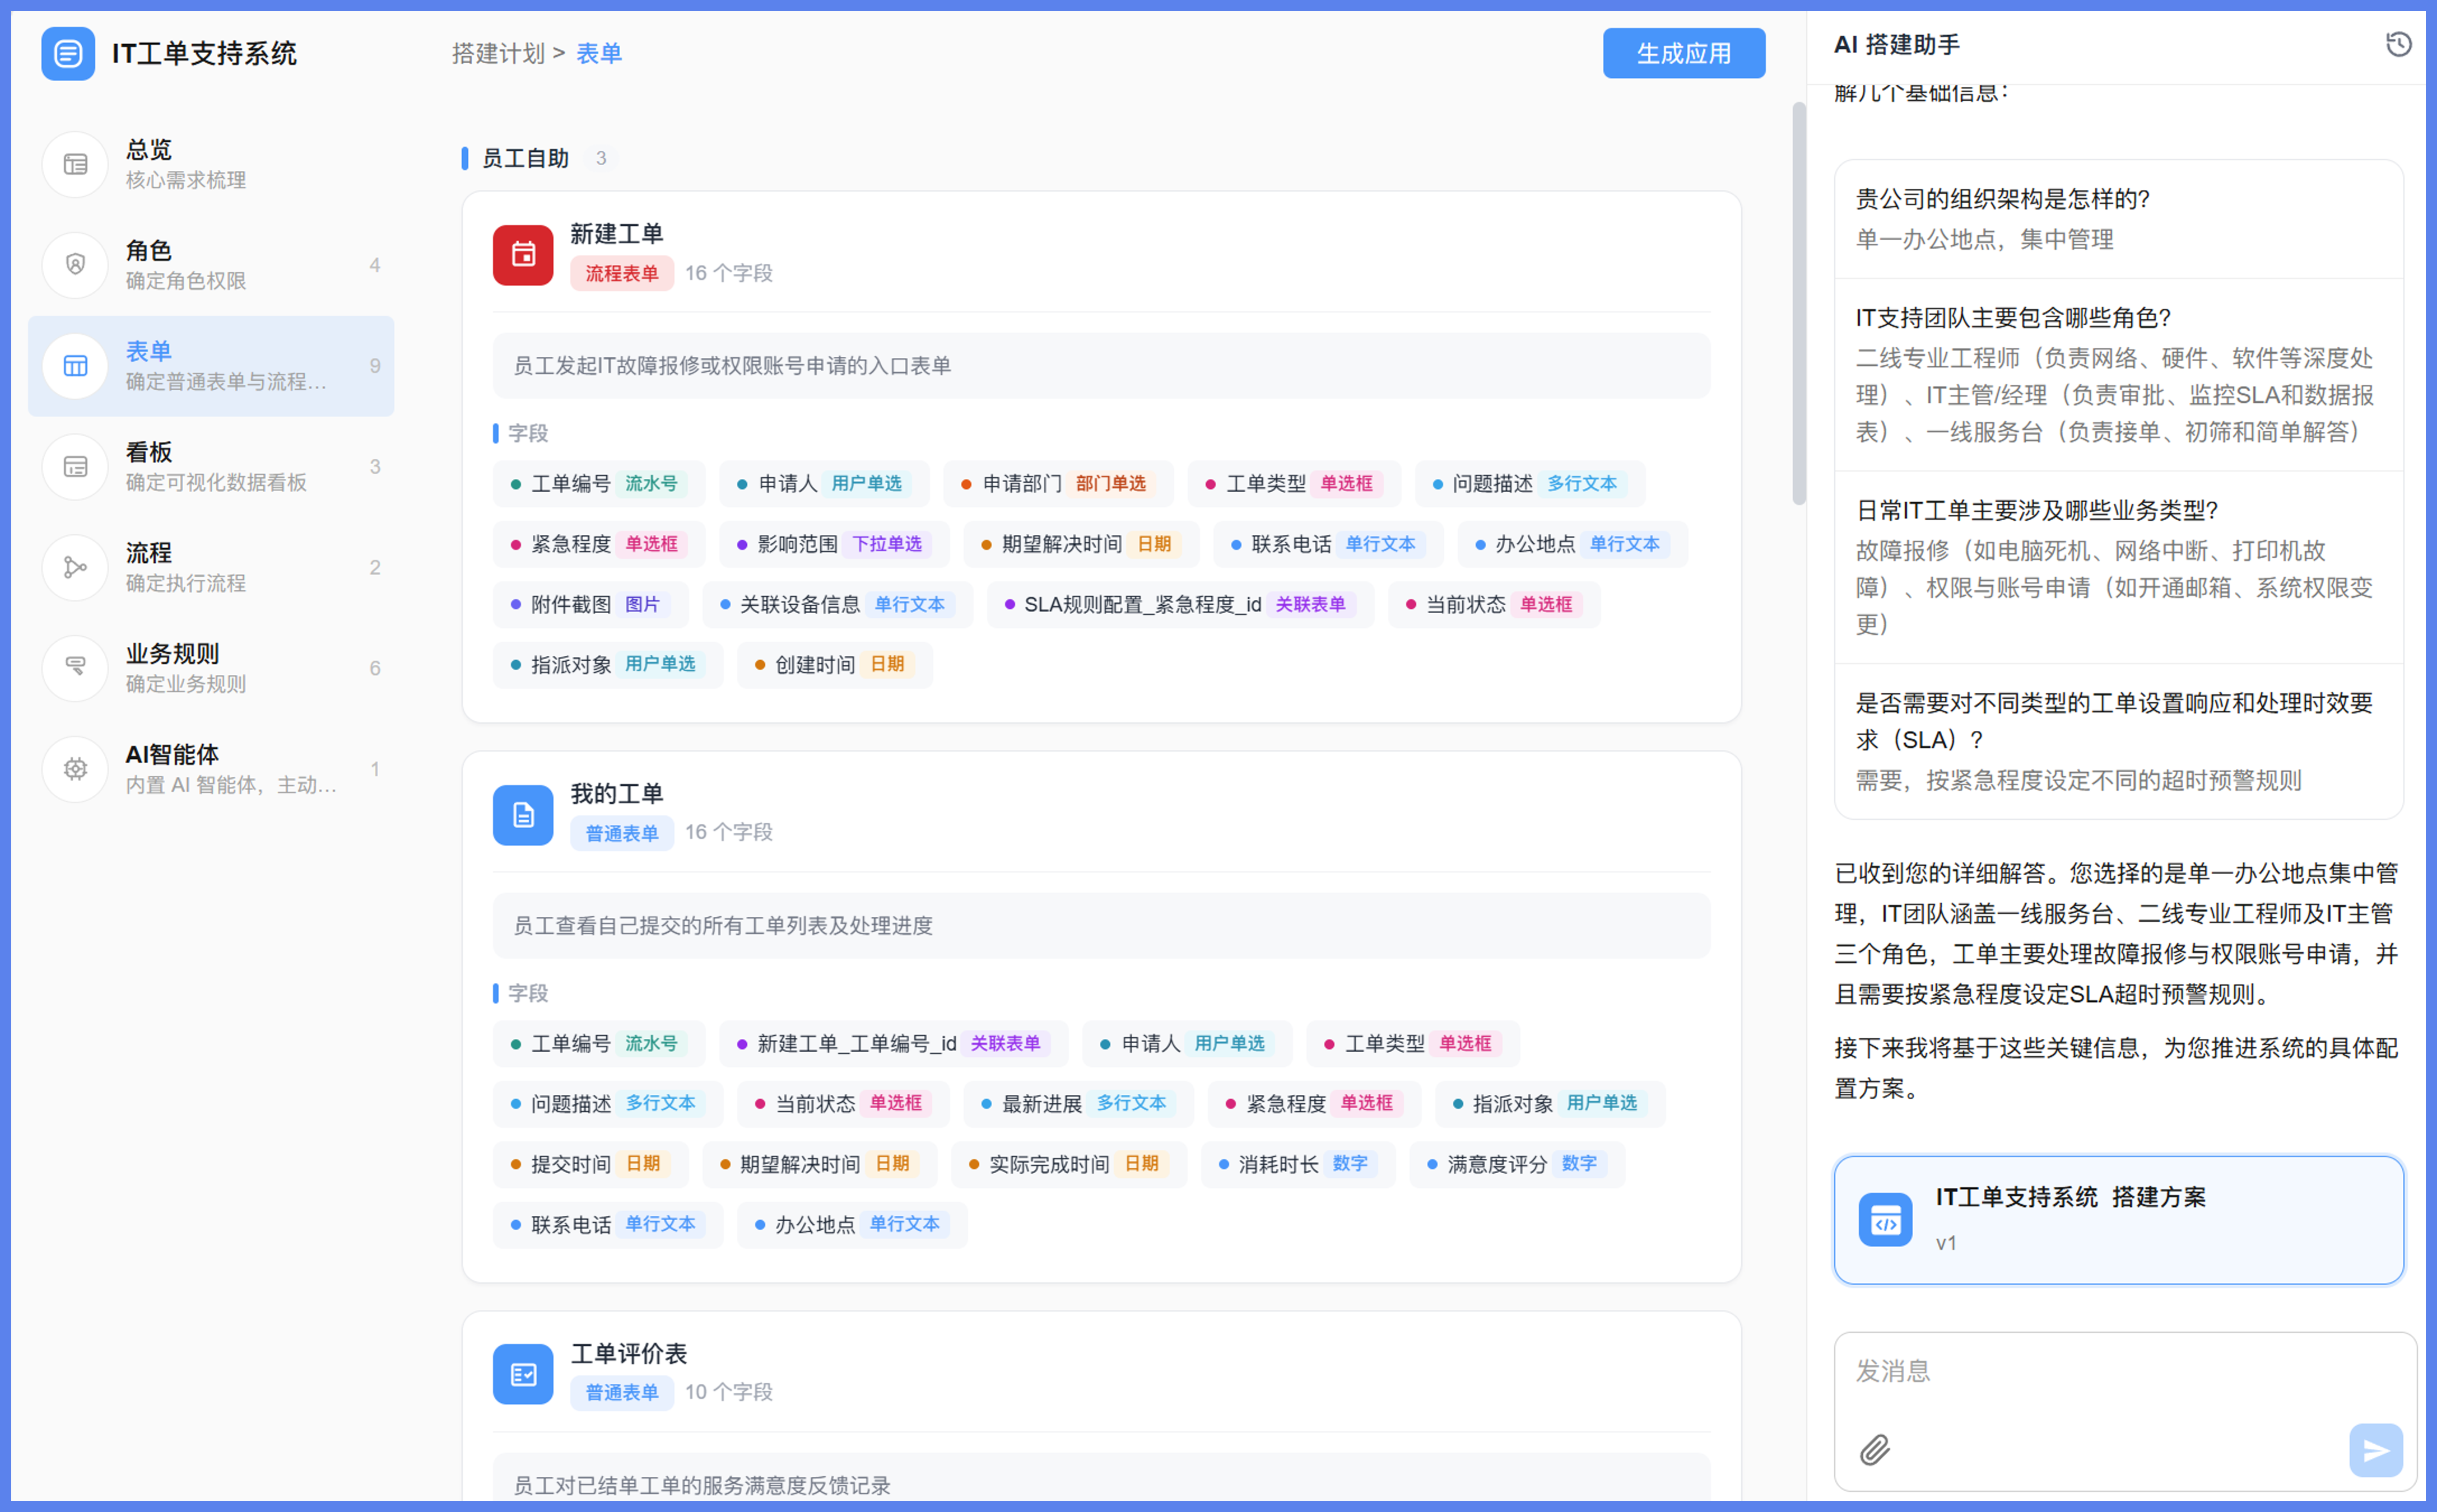Click the IT支持团队主要包含哪些角色 question
The width and height of the screenshot is (2437, 1512).
point(2013,318)
